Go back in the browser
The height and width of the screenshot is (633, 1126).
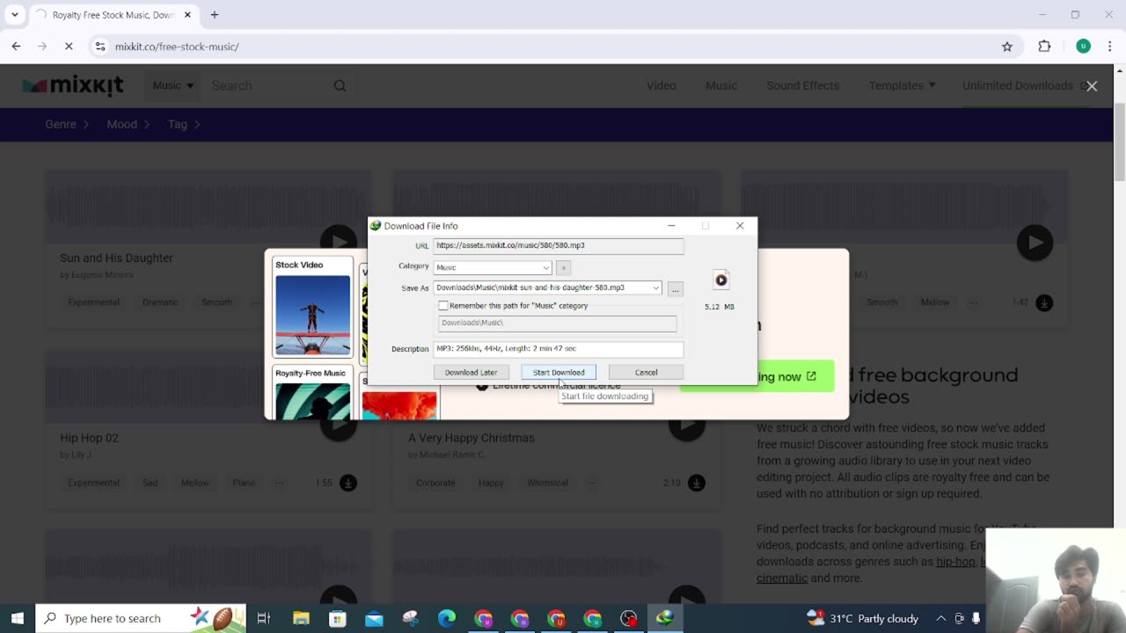pyautogui.click(x=16, y=46)
